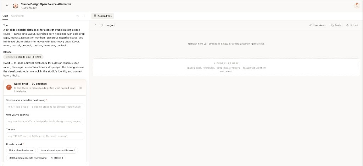Screen dimensions: 363x166
Task: Focus the Studio name positioning field
Action: (x=45, y=107)
